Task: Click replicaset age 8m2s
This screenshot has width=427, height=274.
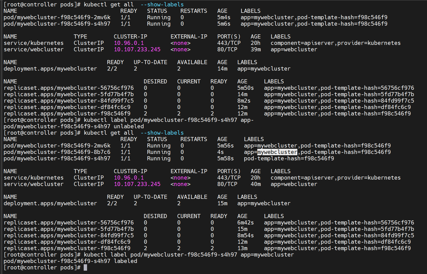Action: [244, 101]
